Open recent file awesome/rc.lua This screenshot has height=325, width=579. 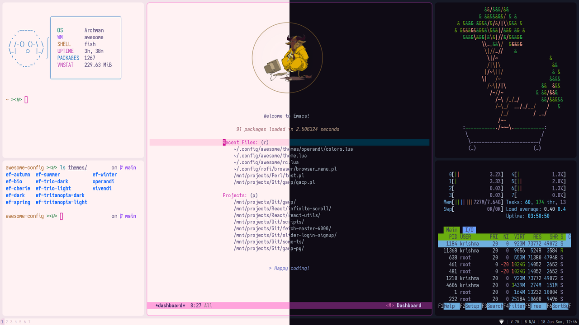coord(266,162)
